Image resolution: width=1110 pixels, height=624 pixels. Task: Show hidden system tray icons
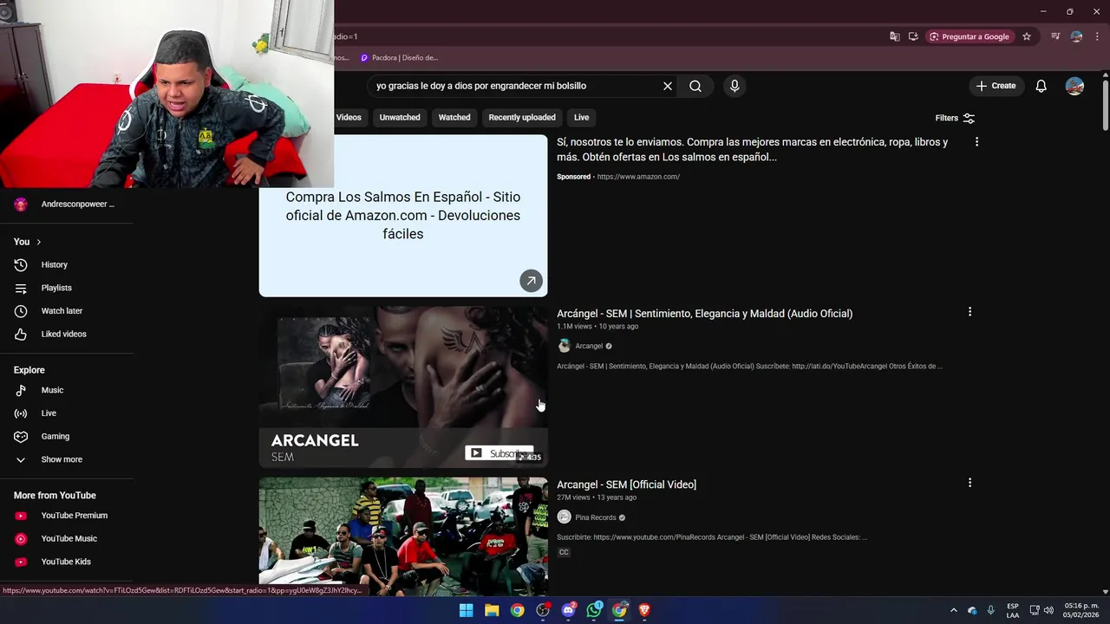pyautogui.click(x=954, y=610)
